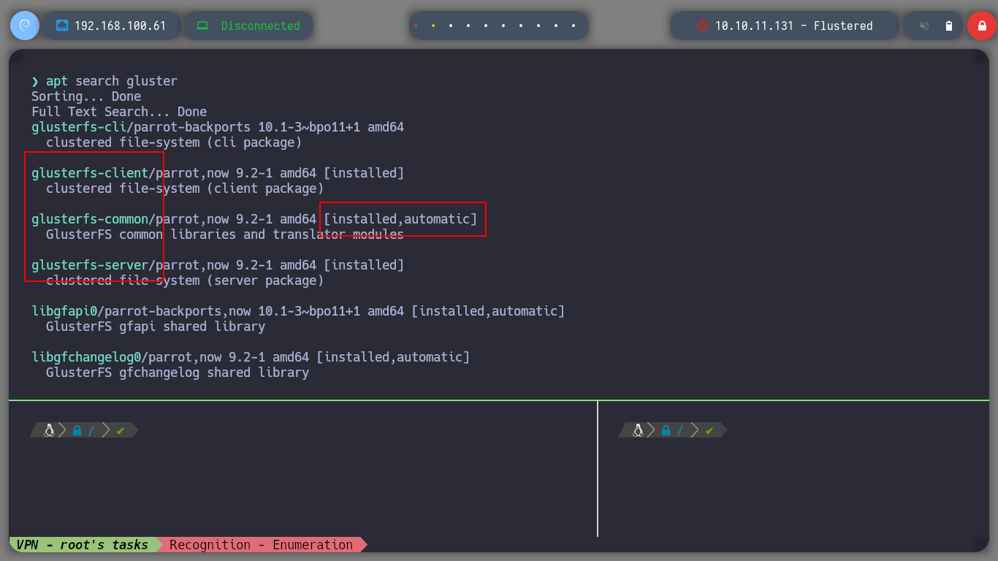Click the libgfchangelog0 package name
This screenshot has width=998, height=561.
click(x=86, y=357)
